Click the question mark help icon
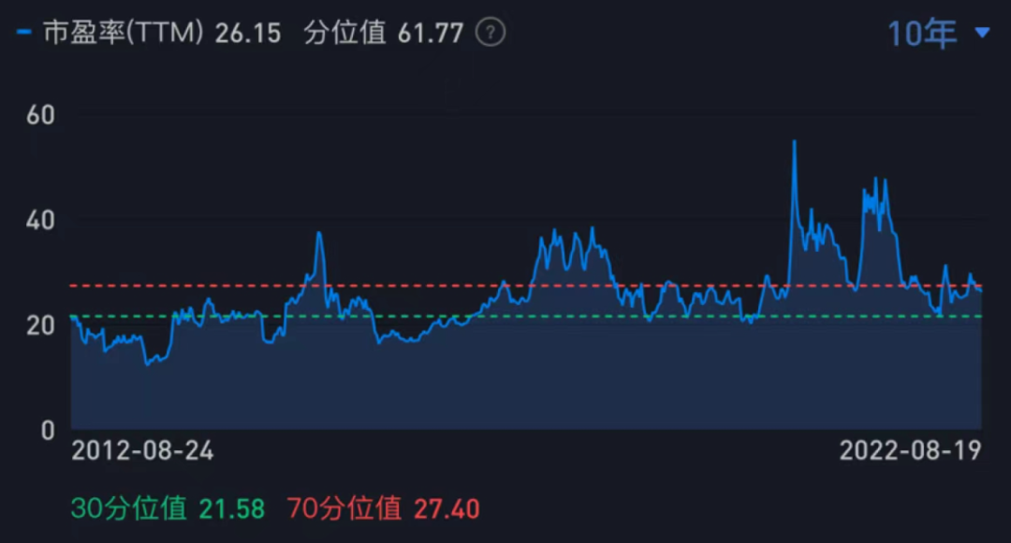 (x=490, y=33)
